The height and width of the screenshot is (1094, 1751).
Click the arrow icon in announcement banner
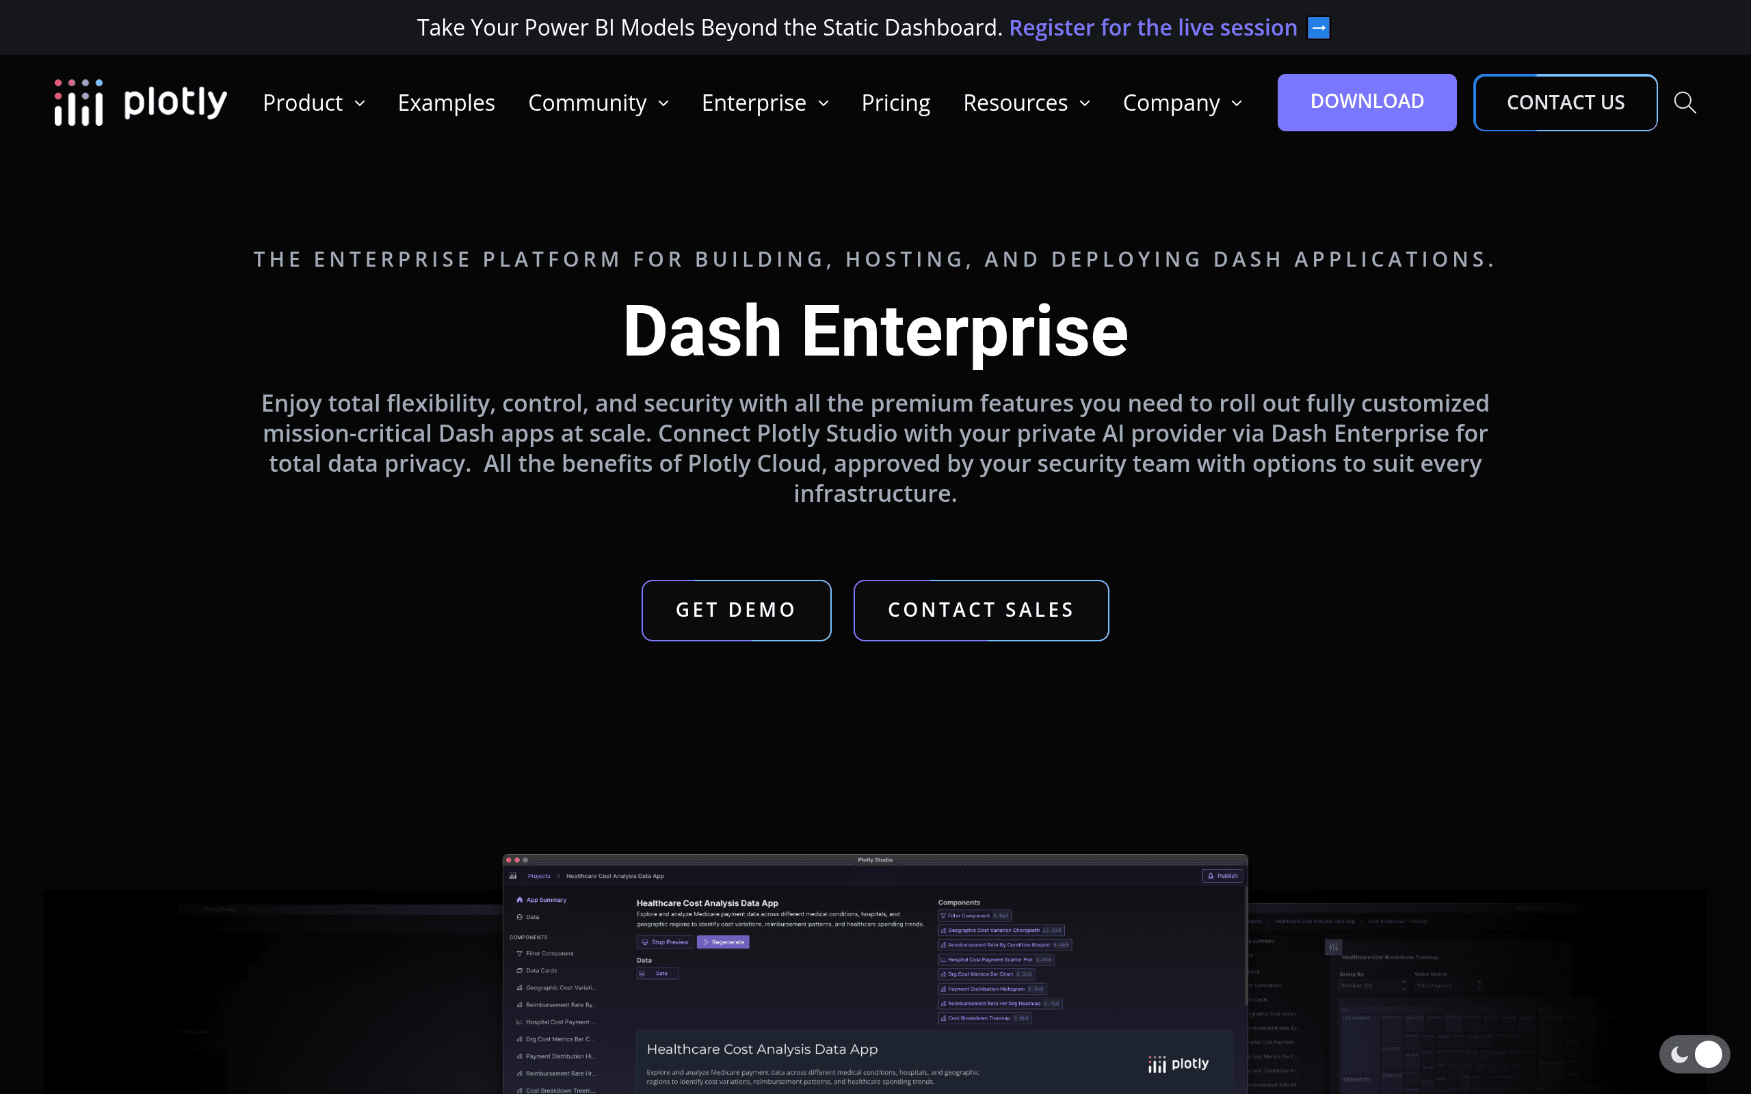[1318, 28]
